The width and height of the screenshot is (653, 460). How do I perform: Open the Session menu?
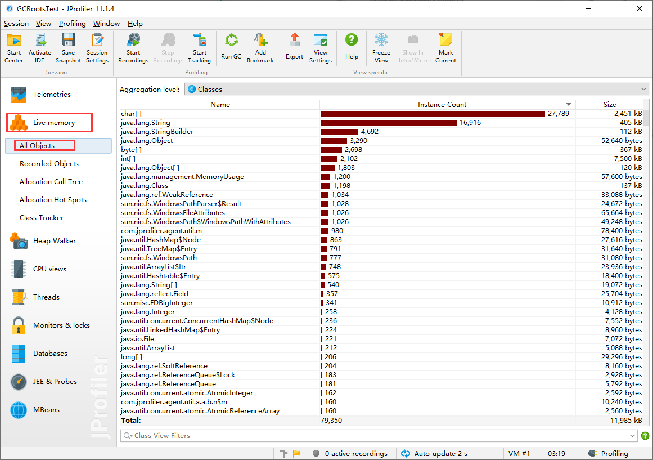click(16, 24)
